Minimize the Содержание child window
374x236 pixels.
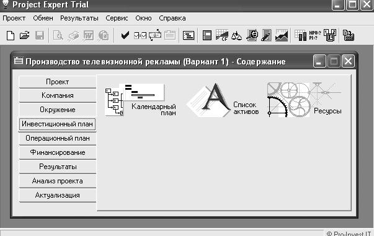click(319, 61)
